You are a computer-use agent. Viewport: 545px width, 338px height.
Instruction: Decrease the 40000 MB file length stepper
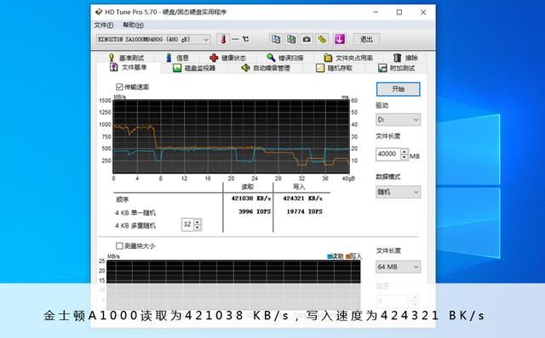click(404, 157)
